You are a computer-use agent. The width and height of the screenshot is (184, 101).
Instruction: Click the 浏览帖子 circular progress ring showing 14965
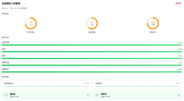pos(153,23)
